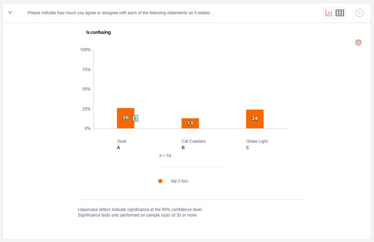Click the 'Is confusing' chart title
Screen dimensions: 374x242
99,32
